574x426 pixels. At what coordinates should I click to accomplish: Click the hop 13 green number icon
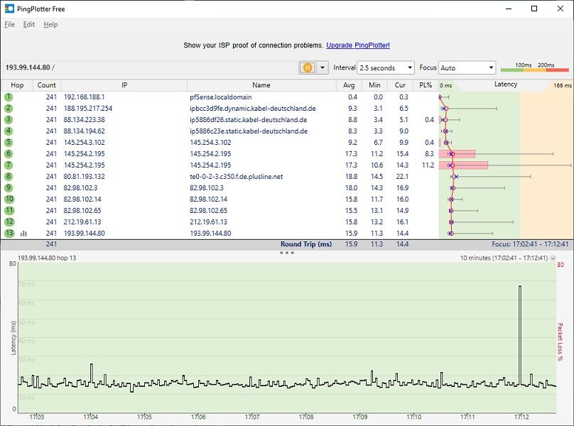click(9, 234)
